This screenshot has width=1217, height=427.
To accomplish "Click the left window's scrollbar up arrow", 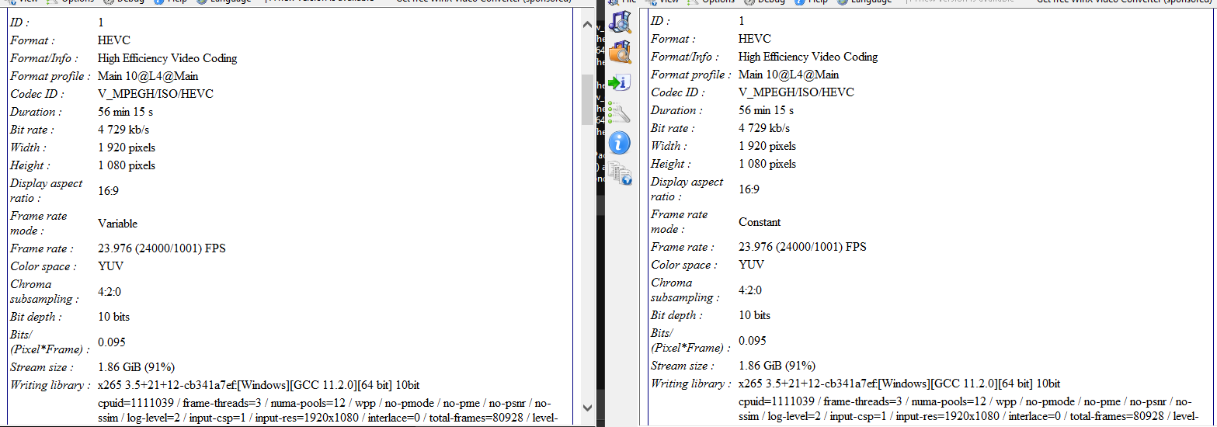I will 587,25.
